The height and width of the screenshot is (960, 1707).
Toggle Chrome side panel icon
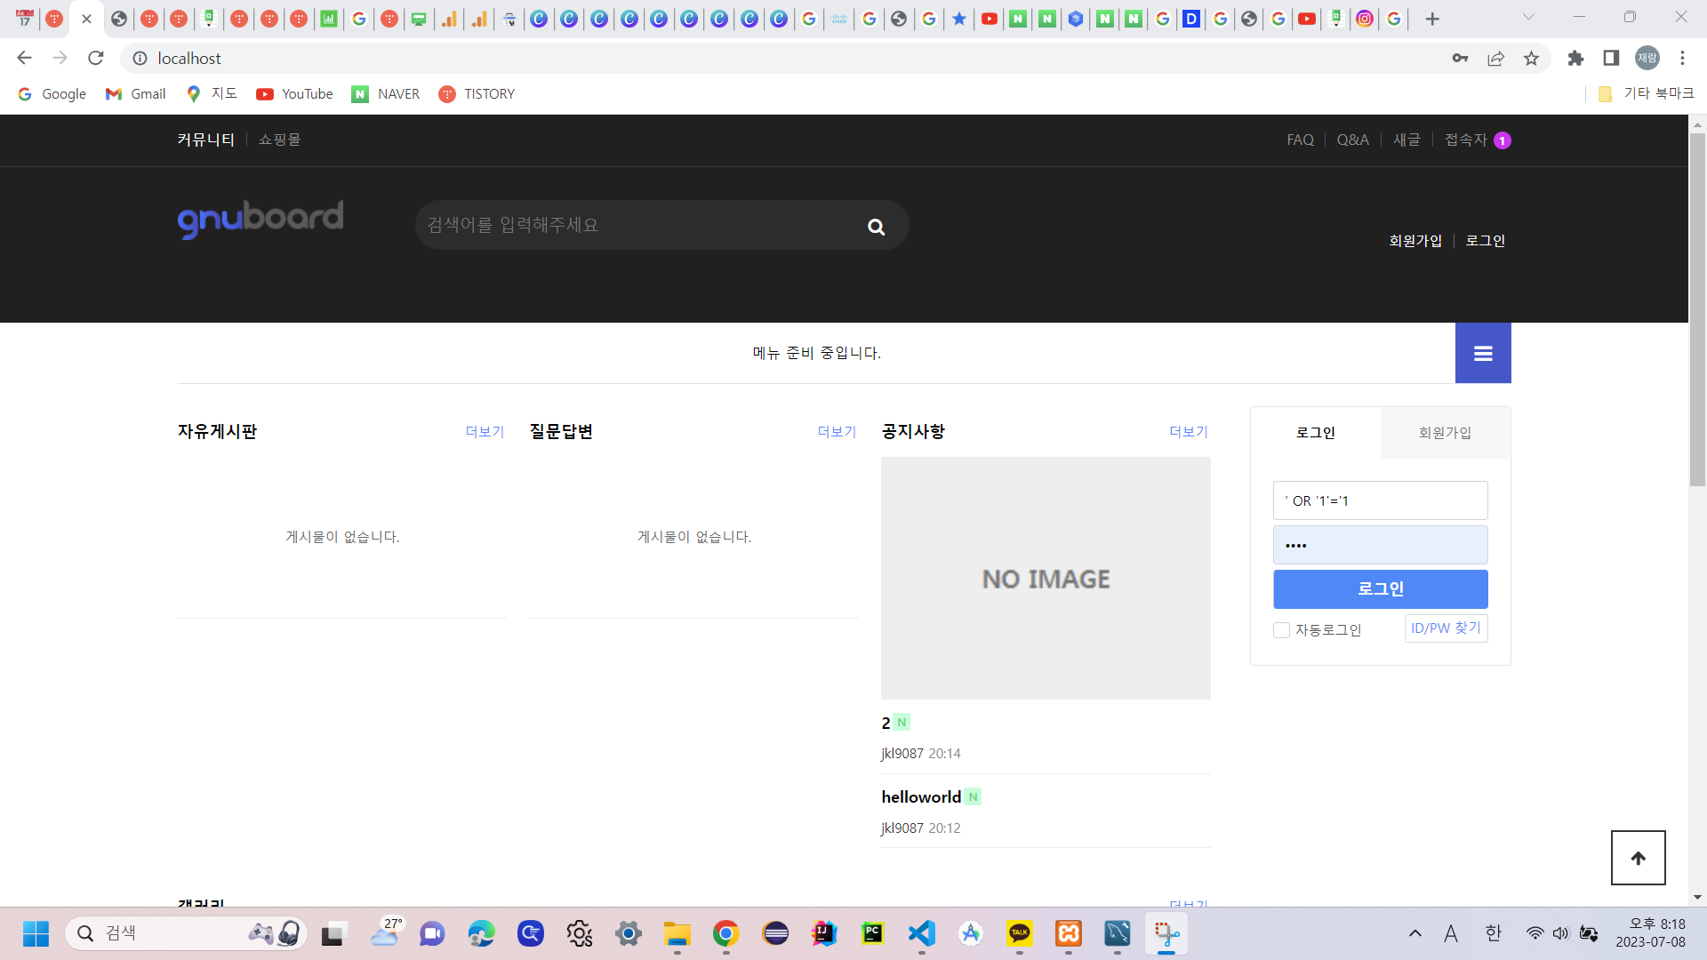(x=1611, y=59)
